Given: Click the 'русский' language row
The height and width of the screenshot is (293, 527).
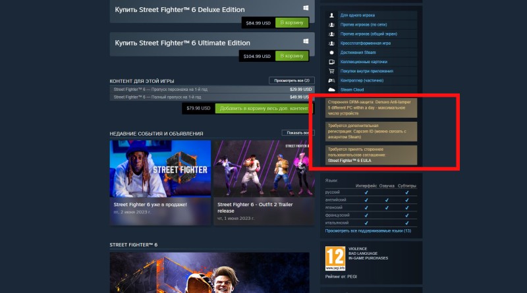Looking at the screenshot, I should (371, 192).
